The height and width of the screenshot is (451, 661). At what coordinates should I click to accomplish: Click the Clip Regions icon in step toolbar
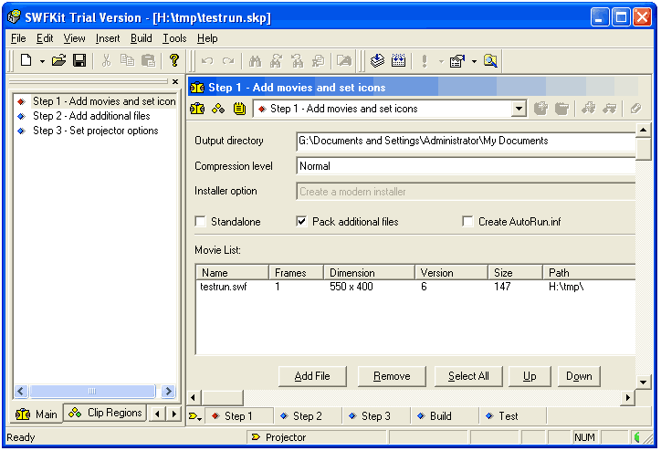pyautogui.click(x=218, y=109)
